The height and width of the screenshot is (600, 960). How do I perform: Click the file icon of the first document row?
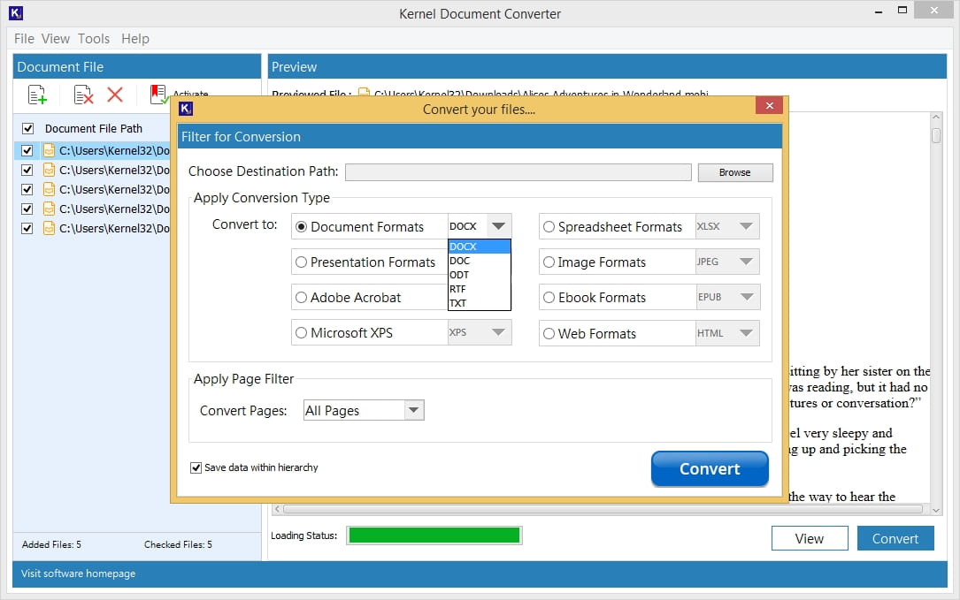coord(49,150)
